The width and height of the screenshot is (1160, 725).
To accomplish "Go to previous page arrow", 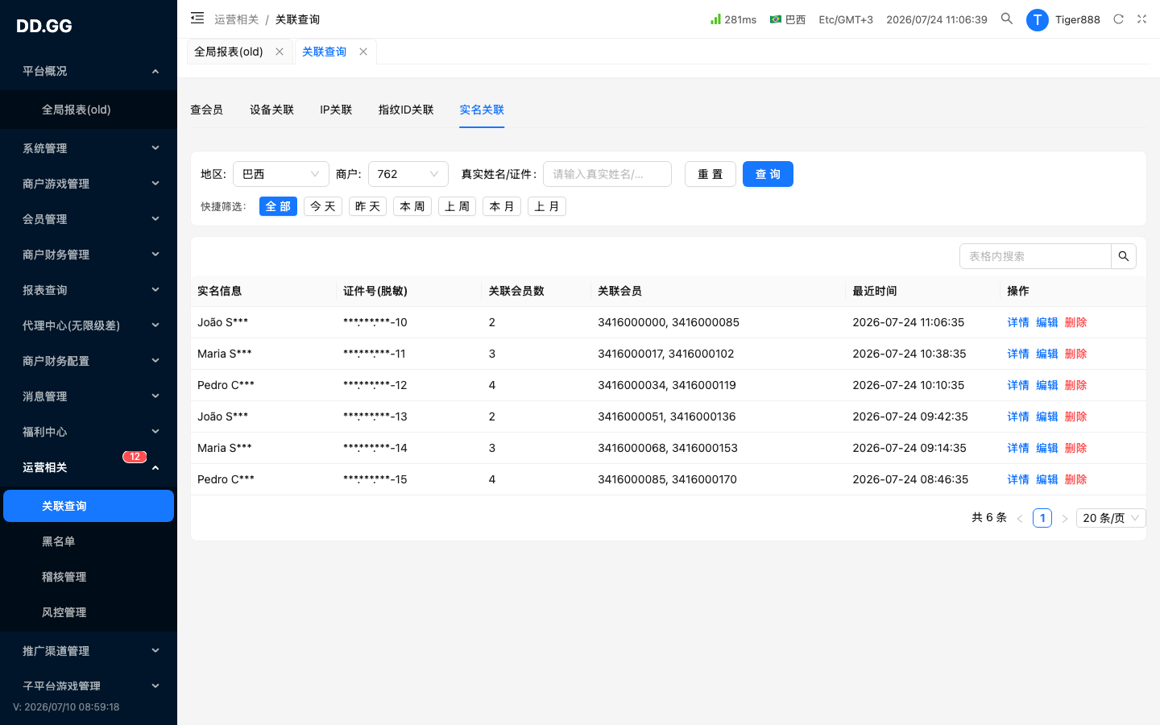I will point(1020,518).
